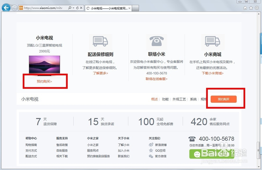Viewport: 262px width, 170px height.
Task: Open 联系我们 footer link
Action: (124, 156)
